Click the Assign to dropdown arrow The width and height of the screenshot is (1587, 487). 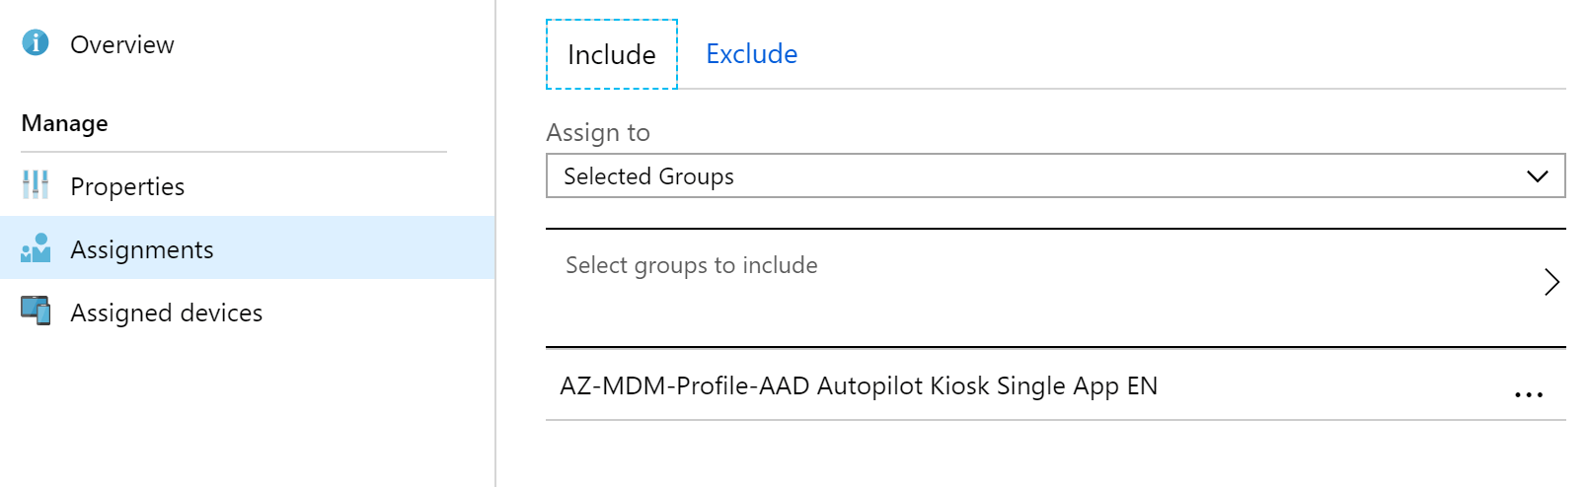[1537, 176]
